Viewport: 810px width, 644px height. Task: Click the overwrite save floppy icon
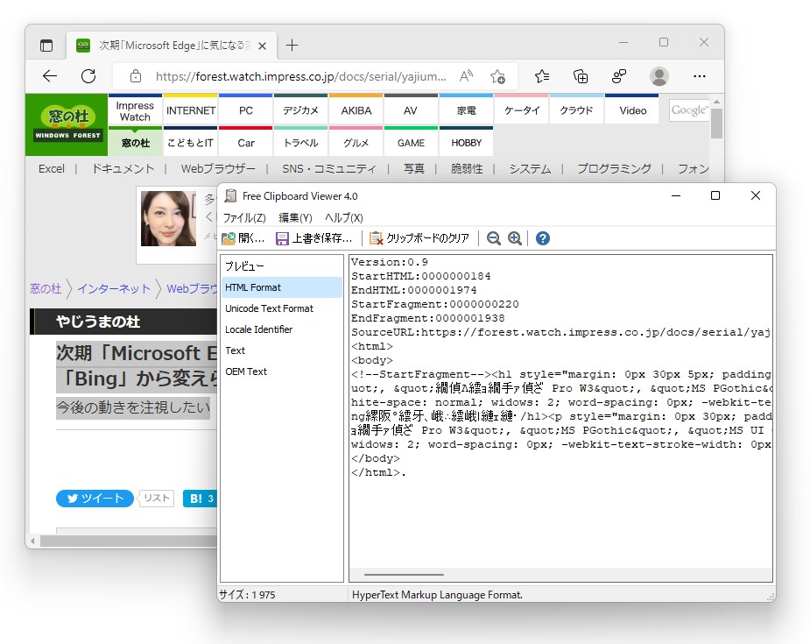[x=282, y=238]
